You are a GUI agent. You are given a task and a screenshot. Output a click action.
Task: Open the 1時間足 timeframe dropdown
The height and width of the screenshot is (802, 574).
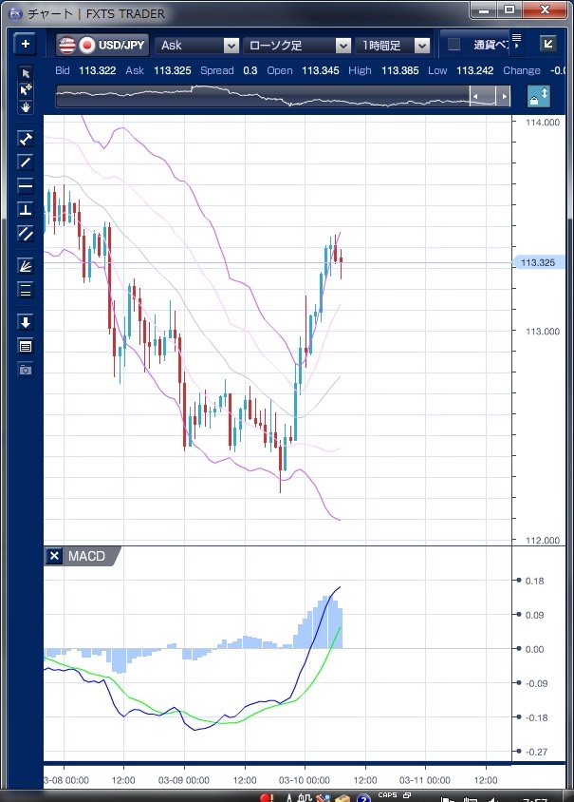(393, 45)
